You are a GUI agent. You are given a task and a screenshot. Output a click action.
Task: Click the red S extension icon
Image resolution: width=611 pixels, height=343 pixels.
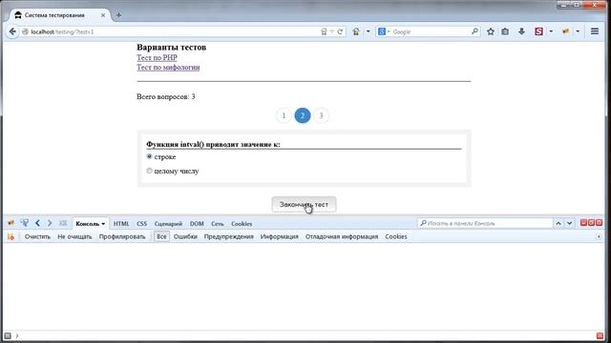tap(538, 31)
